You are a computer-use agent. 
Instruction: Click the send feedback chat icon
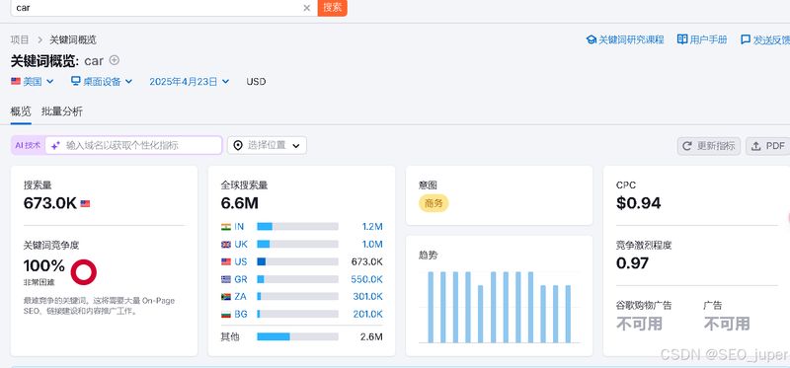coord(746,39)
